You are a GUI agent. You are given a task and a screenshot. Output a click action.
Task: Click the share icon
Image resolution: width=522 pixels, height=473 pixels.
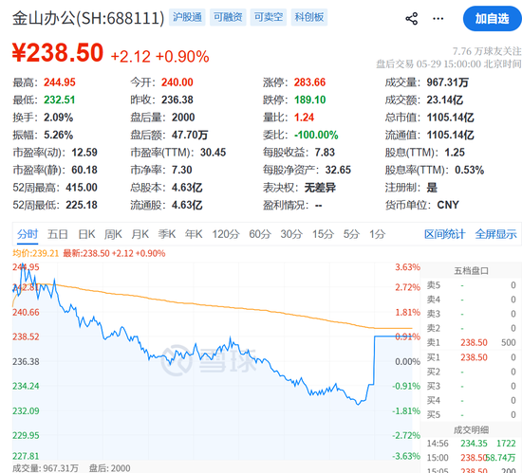(412, 19)
